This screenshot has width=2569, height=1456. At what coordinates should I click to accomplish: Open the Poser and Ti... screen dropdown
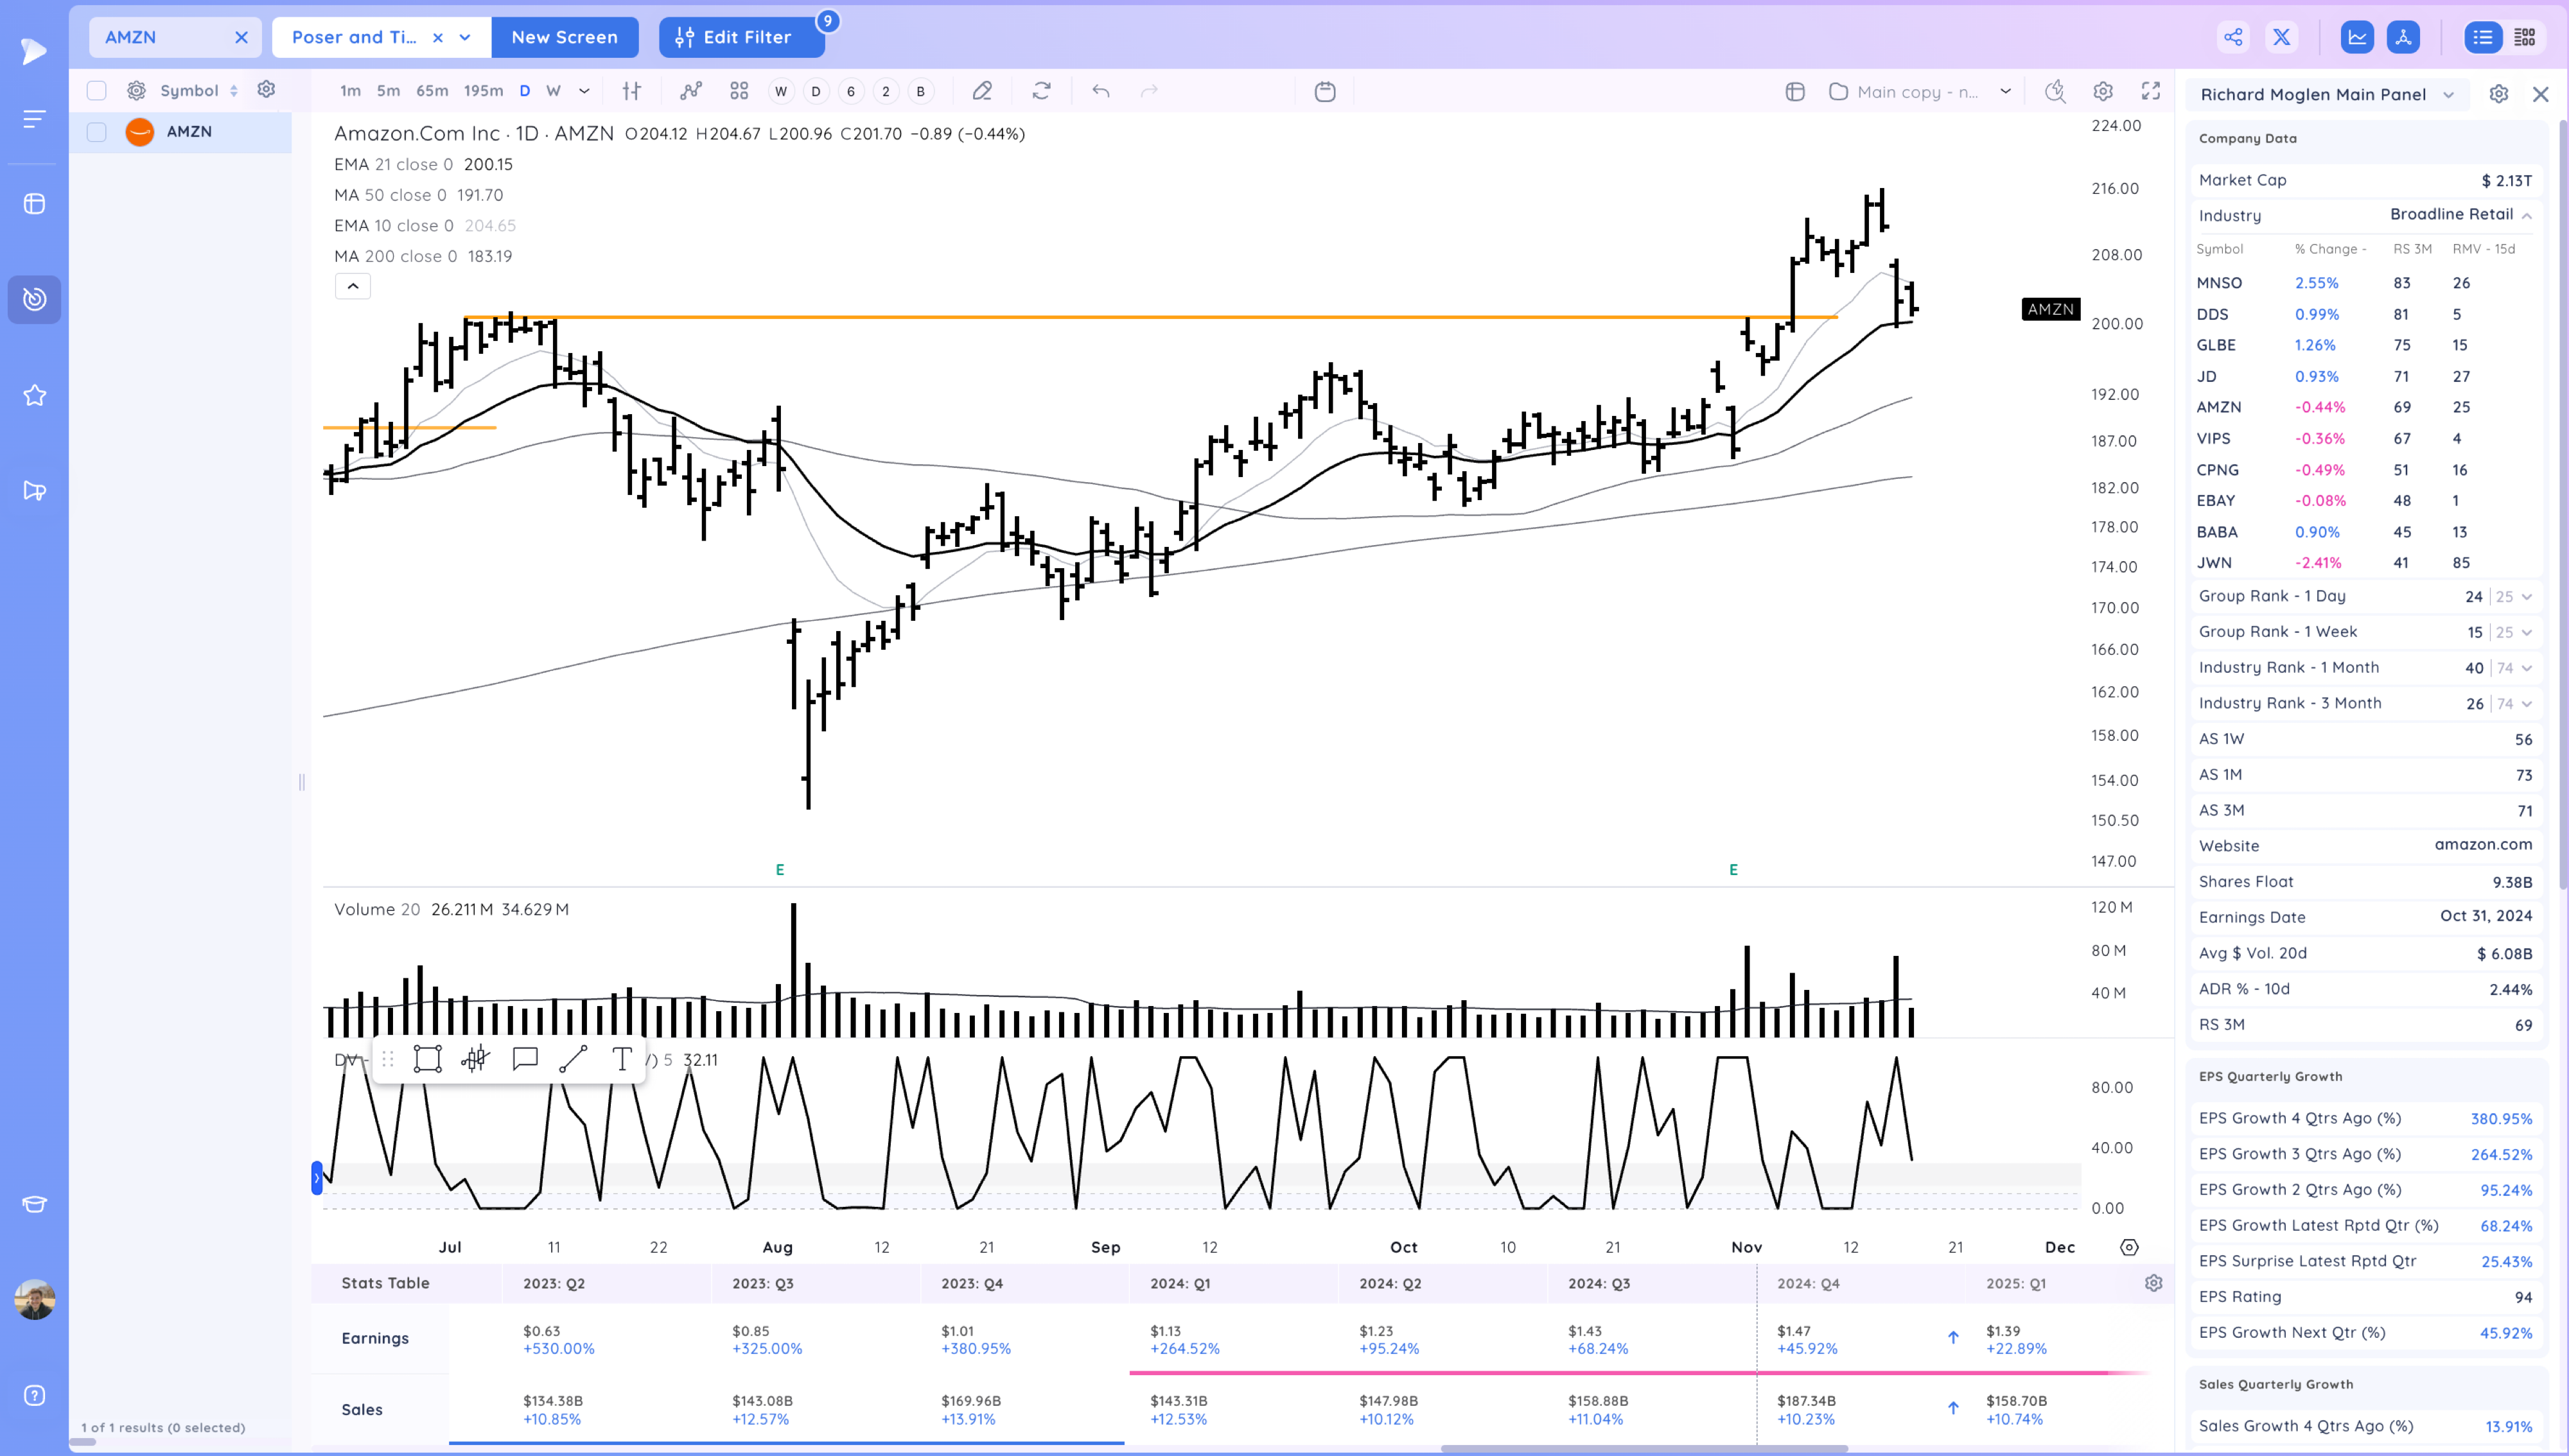pyautogui.click(x=465, y=37)
